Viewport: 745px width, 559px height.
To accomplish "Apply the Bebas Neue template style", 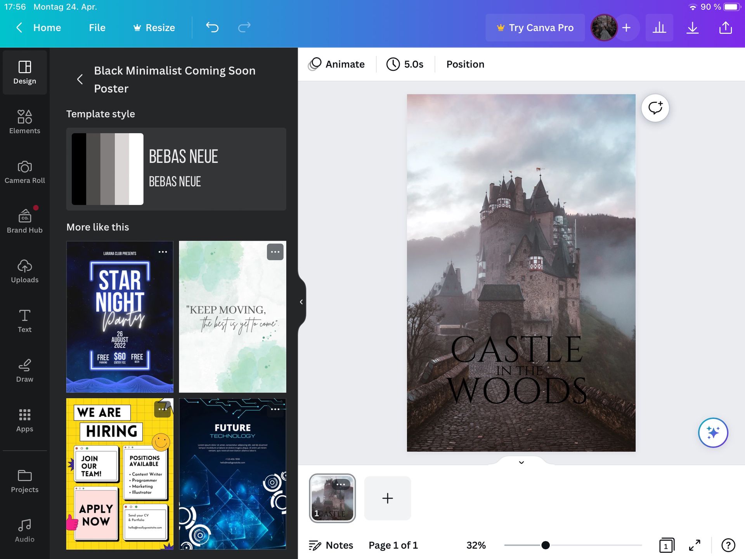I will click(176, 169).
